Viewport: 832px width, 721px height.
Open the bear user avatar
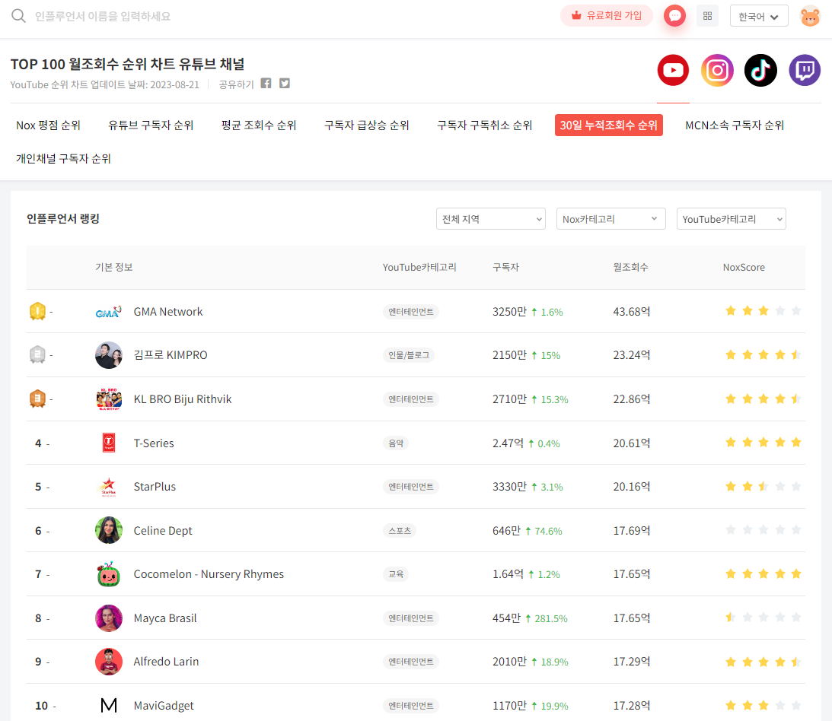(810, 17)
